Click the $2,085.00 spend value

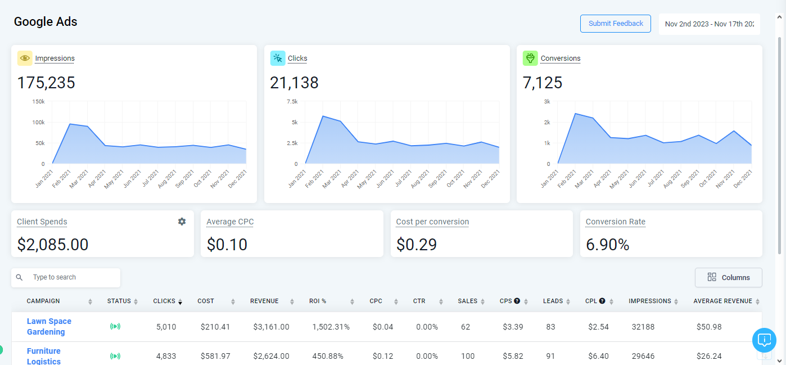pyautogui.click(x=53, y=245)
